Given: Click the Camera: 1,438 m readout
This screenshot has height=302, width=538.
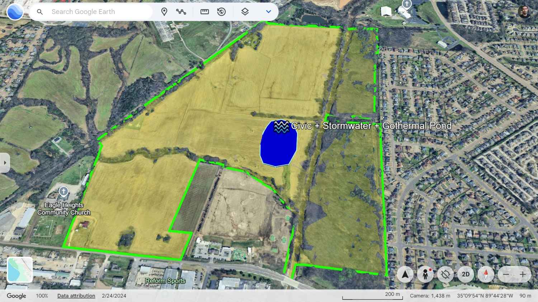Looking at the screenshot, I should [x=430, y=296].
